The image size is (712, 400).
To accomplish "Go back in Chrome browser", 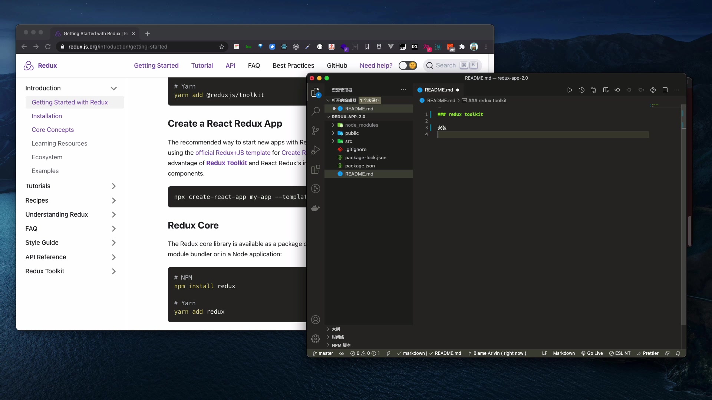I will tap(24, 47).
